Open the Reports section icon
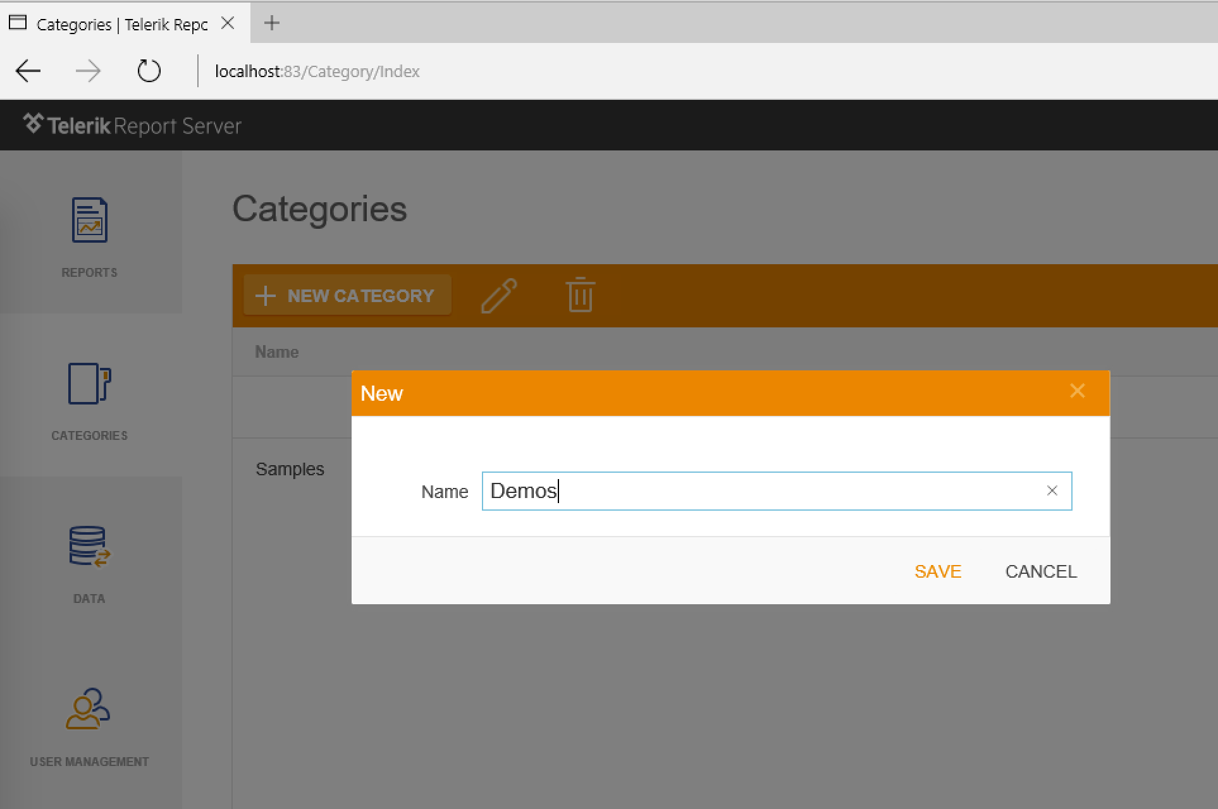1218x809 pixels. (x=89, y=221)
